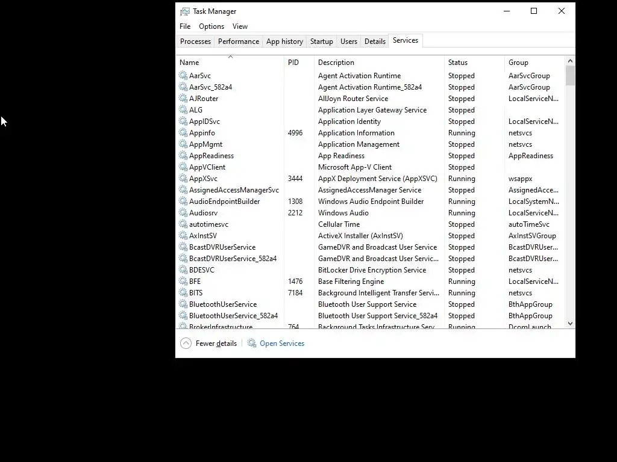
Task: Click the gear icon in Open Services link
Action: tap(252, 343)
